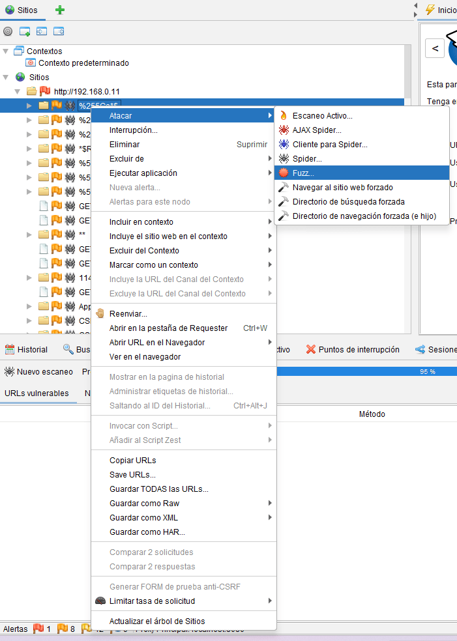Switch to Puntos de interrupción tab
This screenshot has width=457, height=641.
coord(353,349)
